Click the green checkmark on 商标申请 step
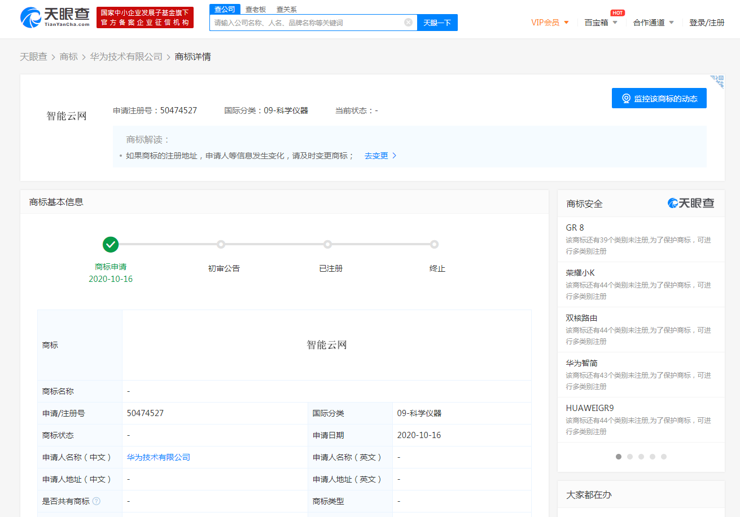Viewport: 740px width, 517px height. pyautogui.click(x=111, y=244)
